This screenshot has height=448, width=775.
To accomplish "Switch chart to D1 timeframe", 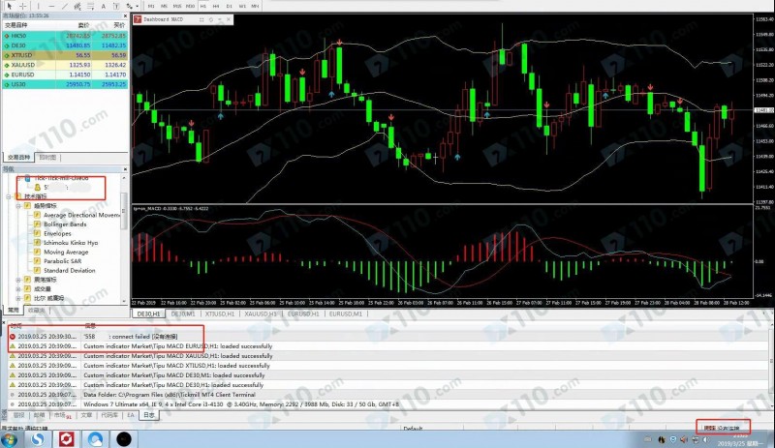I will click(x=229, y=6).
